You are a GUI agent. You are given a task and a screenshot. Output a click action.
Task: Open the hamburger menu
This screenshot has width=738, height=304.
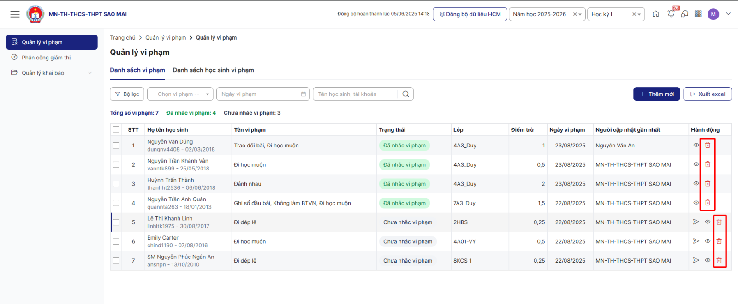coord(15,14)
